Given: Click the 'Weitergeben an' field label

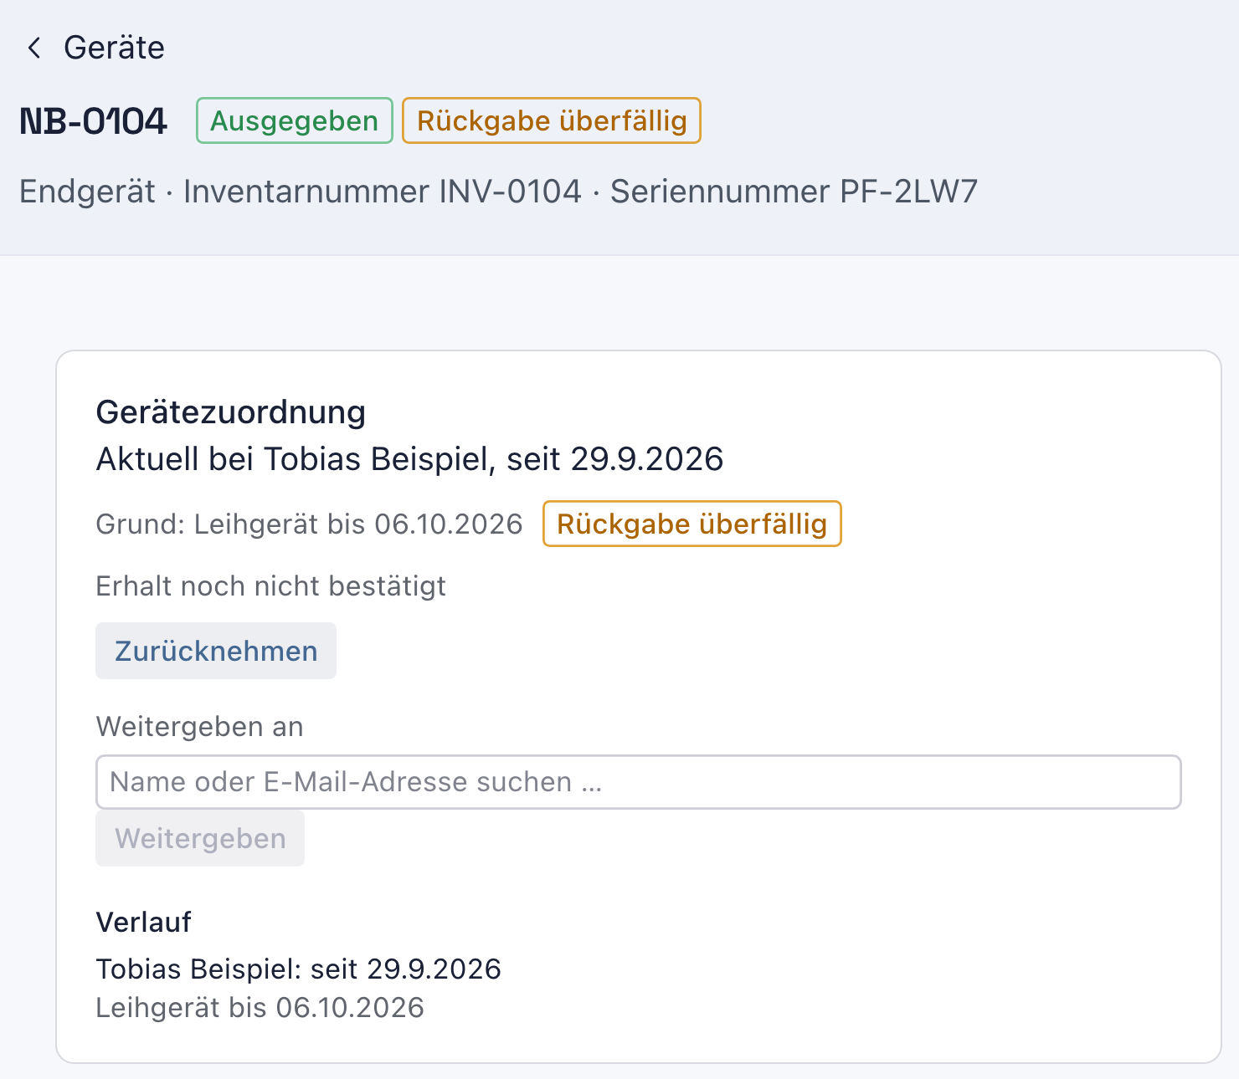Looking at the screenshot, I should click(x=200, y=727).
